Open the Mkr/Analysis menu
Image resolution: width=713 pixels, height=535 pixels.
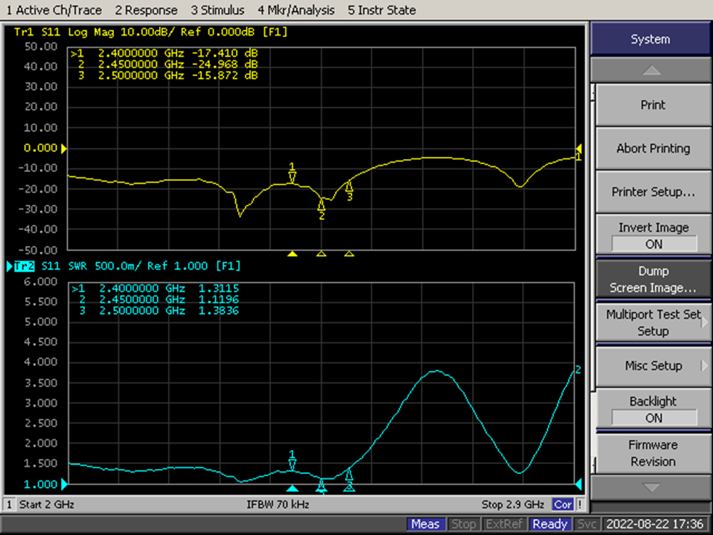coord(296,10)
